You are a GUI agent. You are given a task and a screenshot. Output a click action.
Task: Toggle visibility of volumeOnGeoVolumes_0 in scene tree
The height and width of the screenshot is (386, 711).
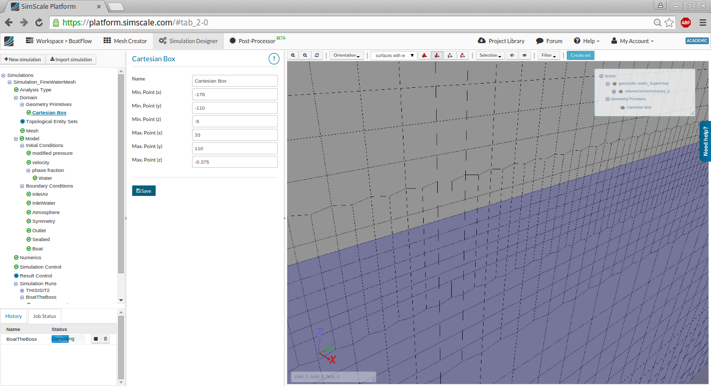[620, 91]
